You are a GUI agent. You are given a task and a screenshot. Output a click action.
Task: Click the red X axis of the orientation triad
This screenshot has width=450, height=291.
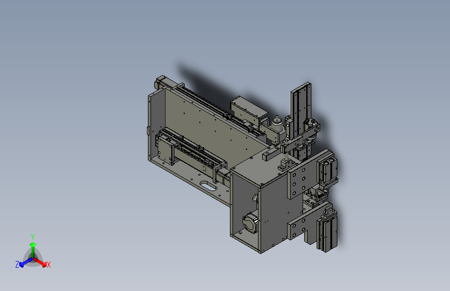40,262
